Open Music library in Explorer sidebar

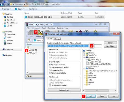(x=8, y=37)
